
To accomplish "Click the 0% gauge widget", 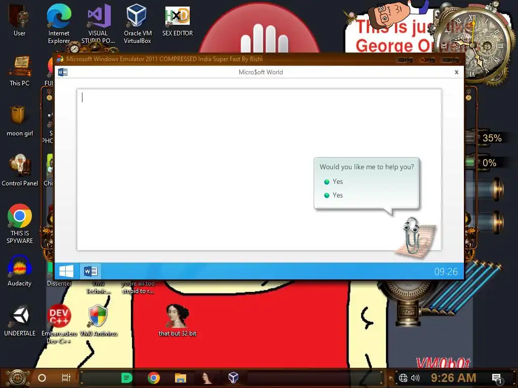I will pyautogui.click(x=489, y=163).
